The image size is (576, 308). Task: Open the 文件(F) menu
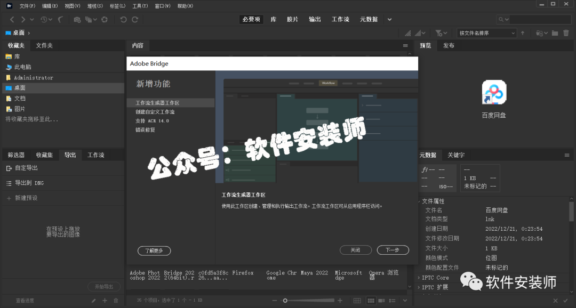[27, 6]
